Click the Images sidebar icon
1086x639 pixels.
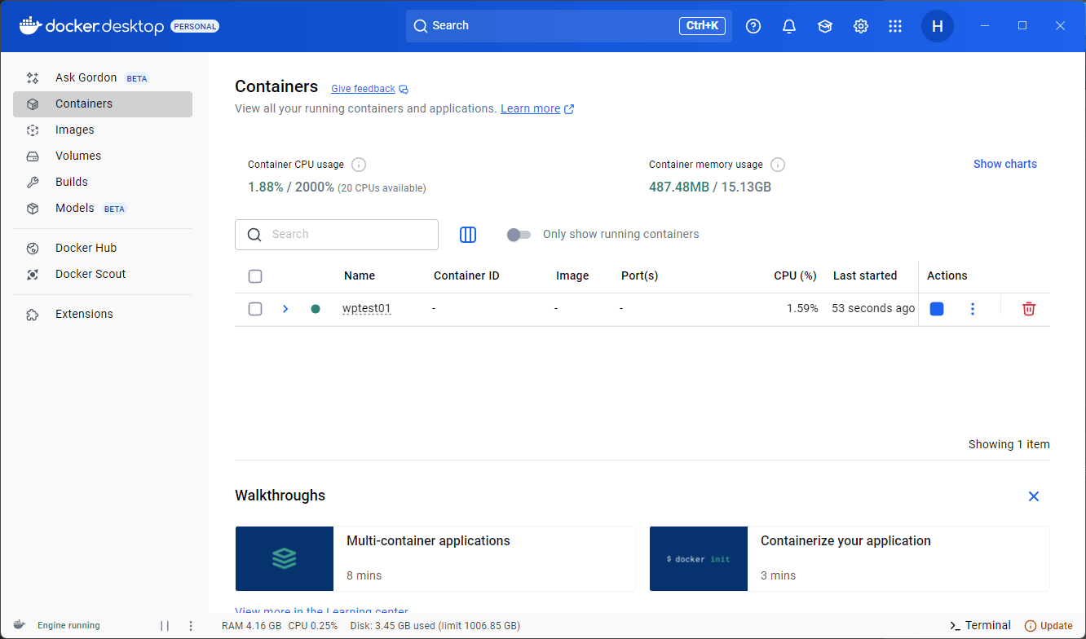pyautogui.click(x=33, y=130)
